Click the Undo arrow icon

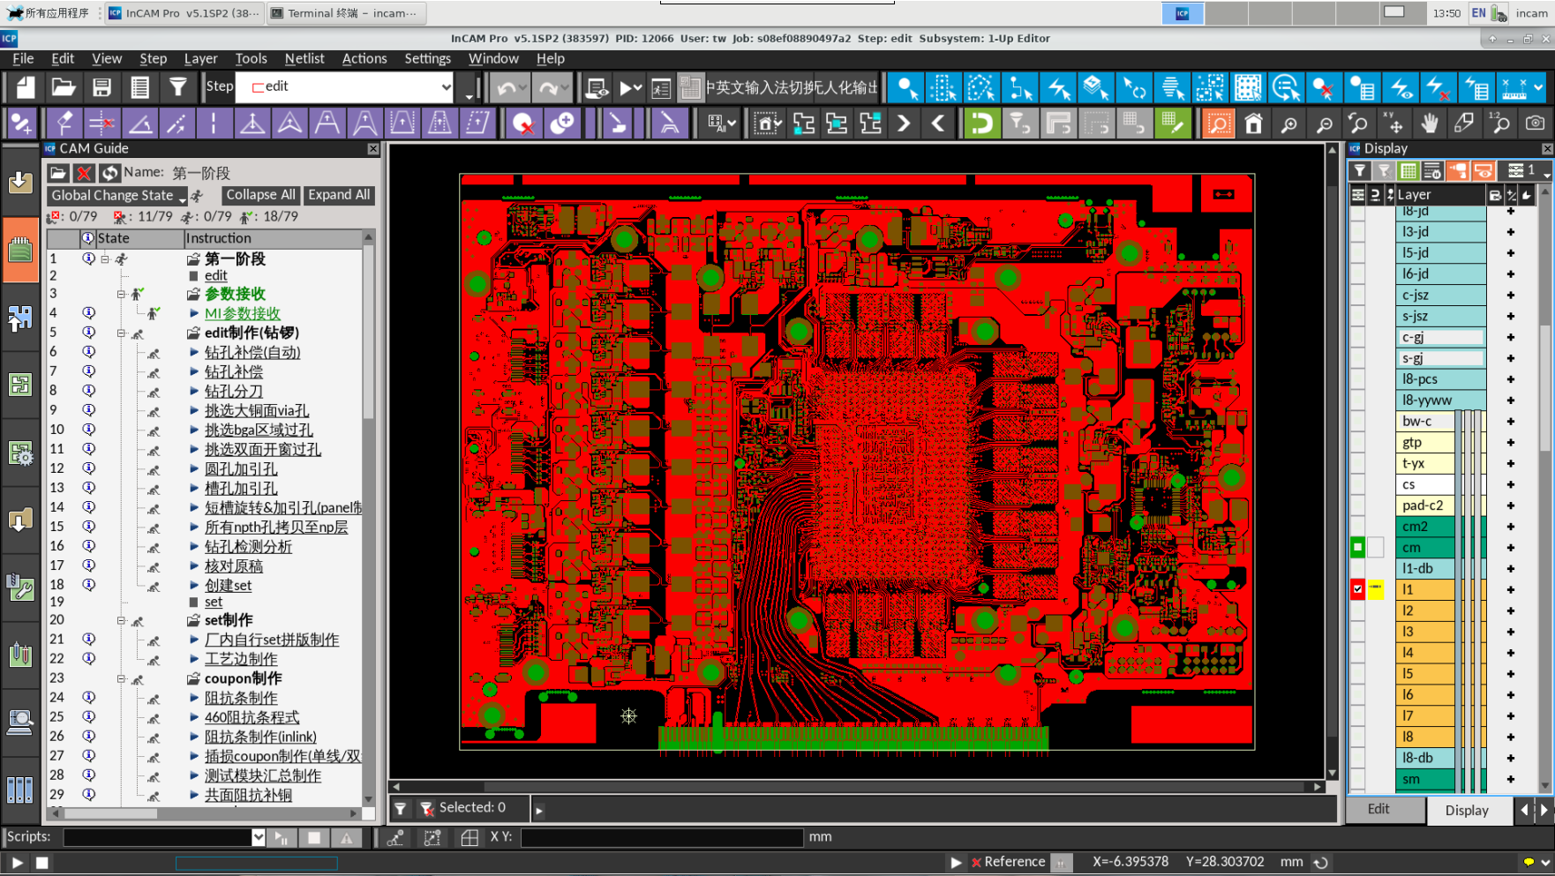tap(506, 87)
